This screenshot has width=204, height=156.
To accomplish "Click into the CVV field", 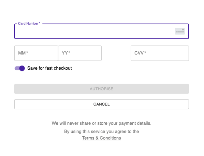I will click(160, 53).
